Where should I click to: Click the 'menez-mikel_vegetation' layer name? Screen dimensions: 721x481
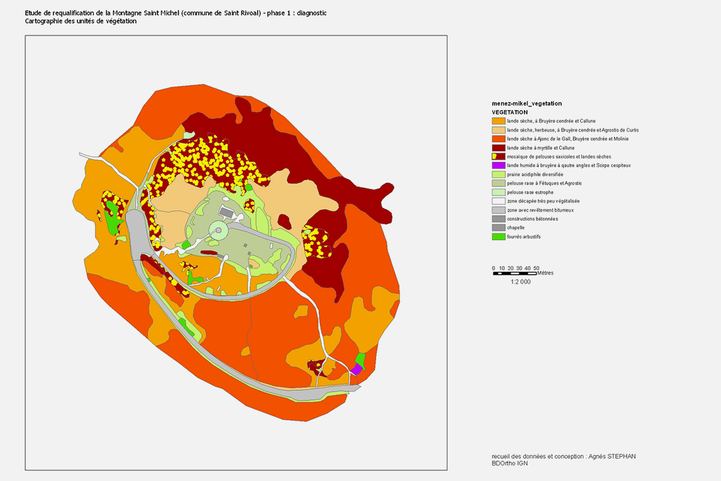click(526, 103)
